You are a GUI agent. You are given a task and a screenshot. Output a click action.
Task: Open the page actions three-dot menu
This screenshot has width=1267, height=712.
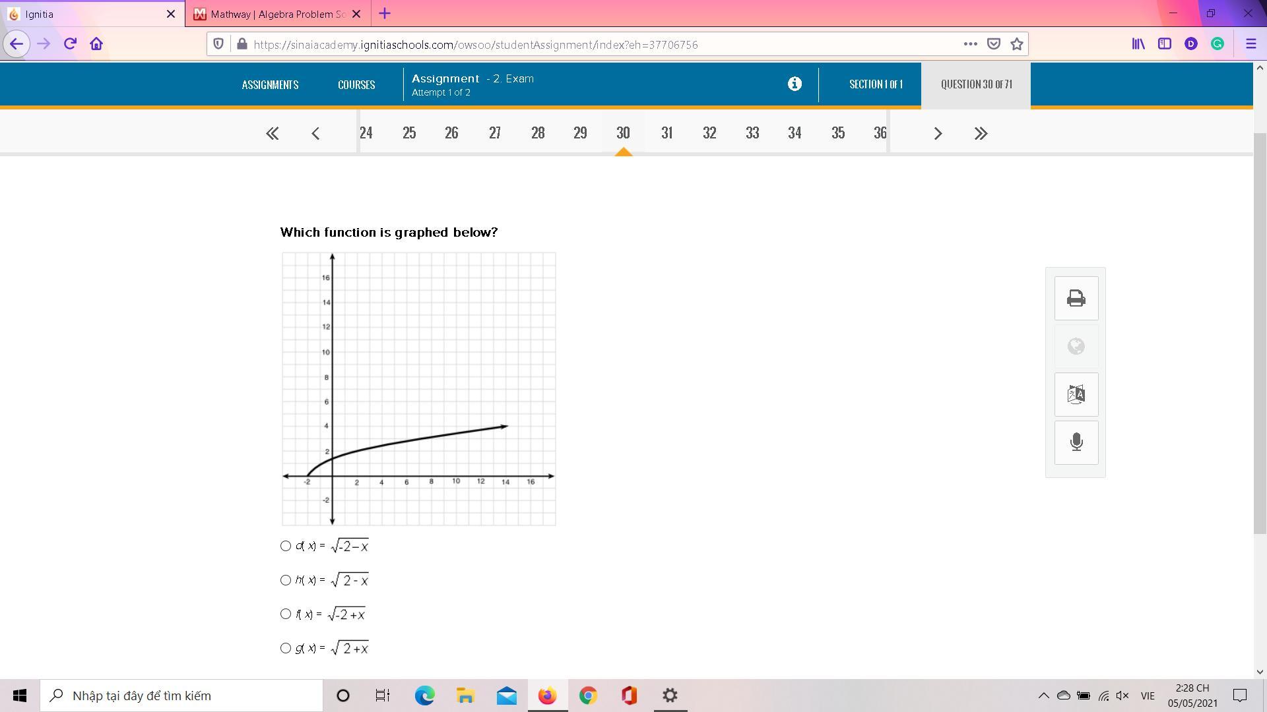coord(970,44)
